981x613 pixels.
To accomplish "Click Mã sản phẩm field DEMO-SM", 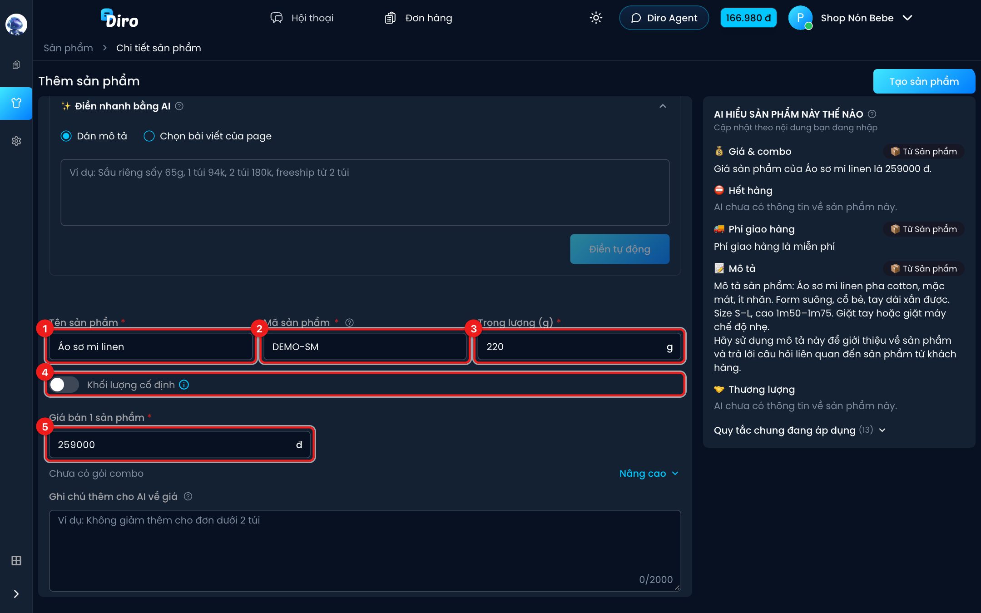I will pos(365,346).
